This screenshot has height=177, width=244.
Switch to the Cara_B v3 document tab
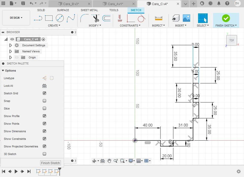click(x=71, y=4)
